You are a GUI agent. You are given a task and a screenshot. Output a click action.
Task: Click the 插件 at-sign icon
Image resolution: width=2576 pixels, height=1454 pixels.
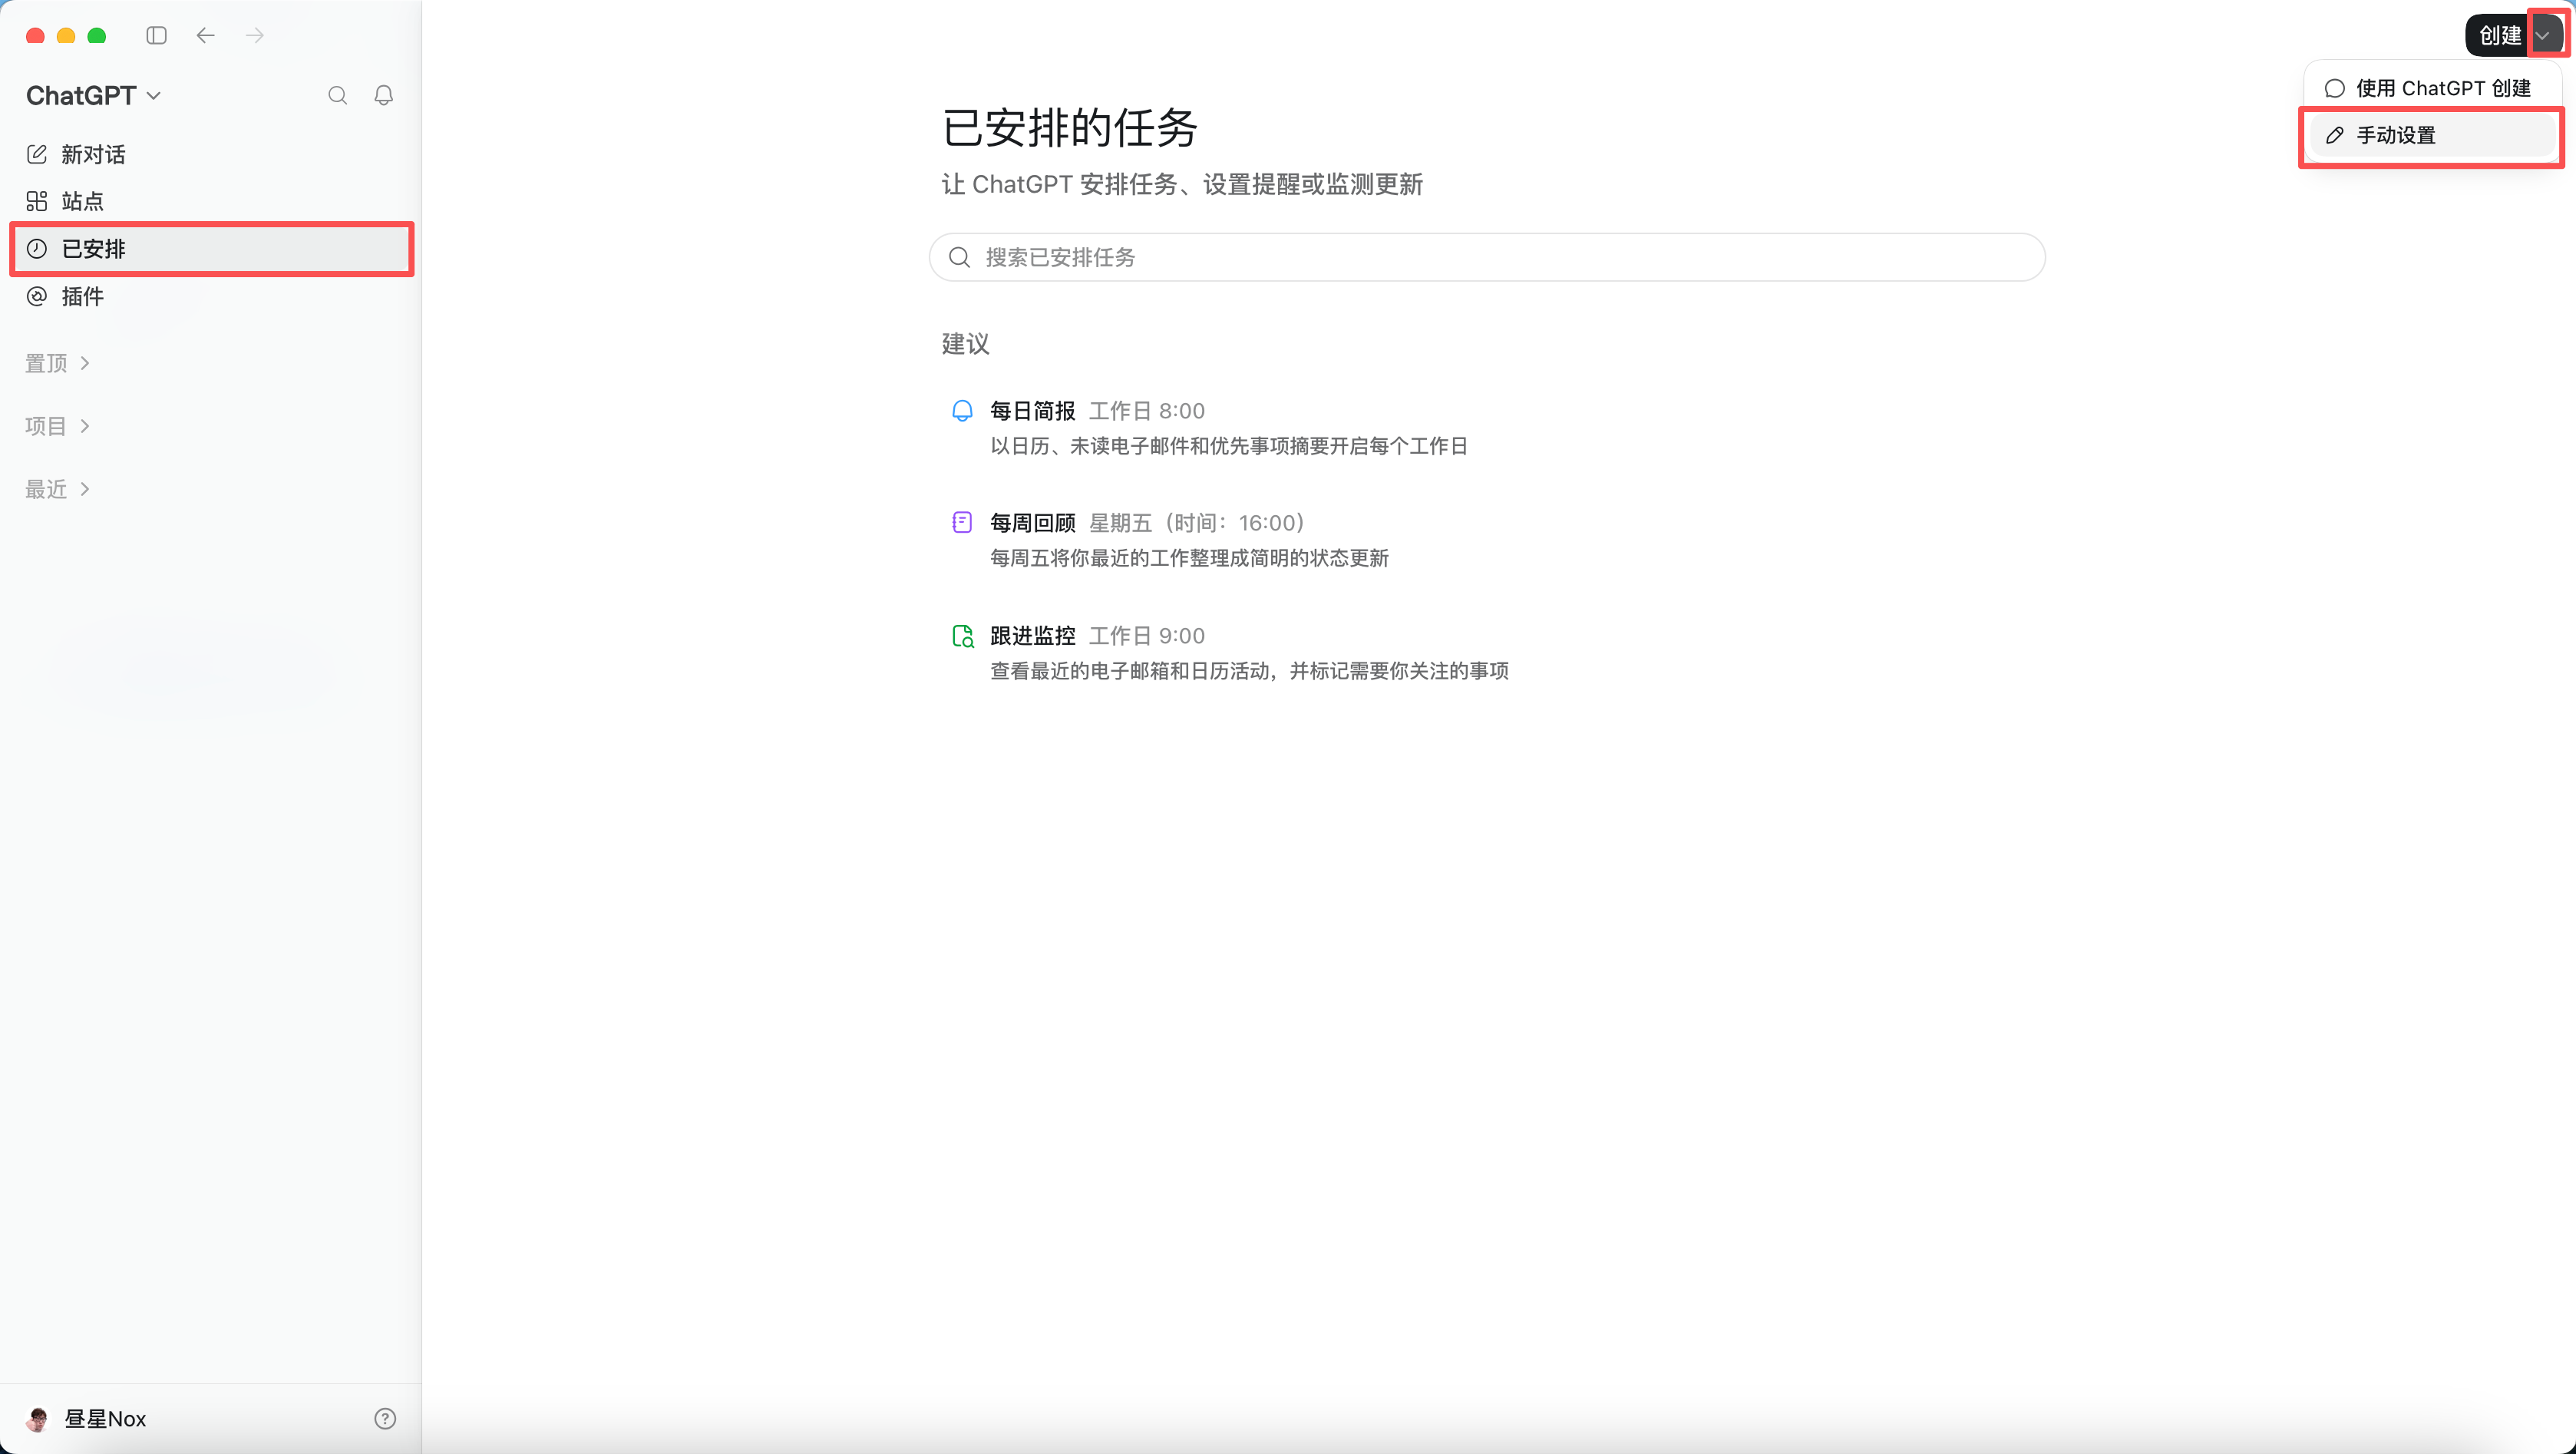[x=37, y=296]
